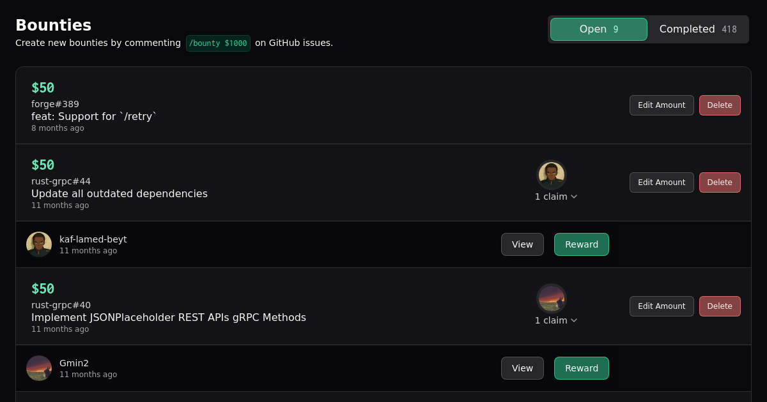Switch to the Completed bounties tab
Screen dimensions: 767x402
(697, 29)
